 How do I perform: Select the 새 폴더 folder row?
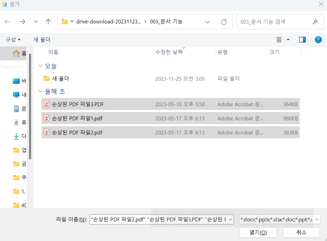171,79
